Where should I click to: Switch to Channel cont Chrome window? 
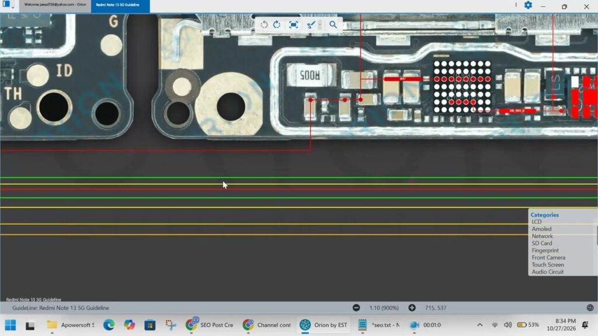click(x=266, y=325)
